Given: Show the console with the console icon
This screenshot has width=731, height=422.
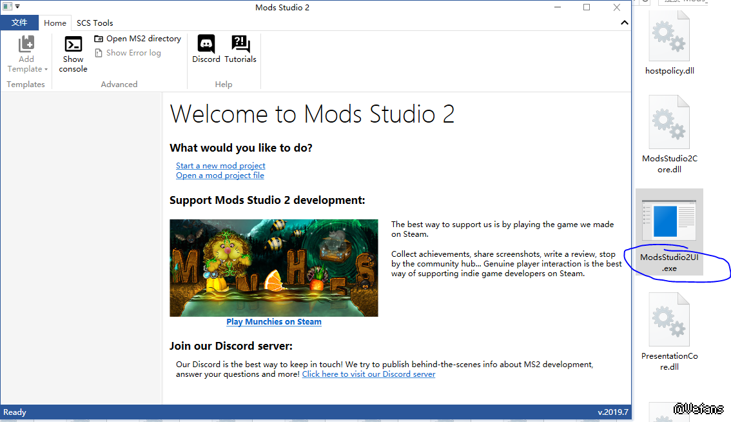Looking at the screenshot, I should click(73, 45).
